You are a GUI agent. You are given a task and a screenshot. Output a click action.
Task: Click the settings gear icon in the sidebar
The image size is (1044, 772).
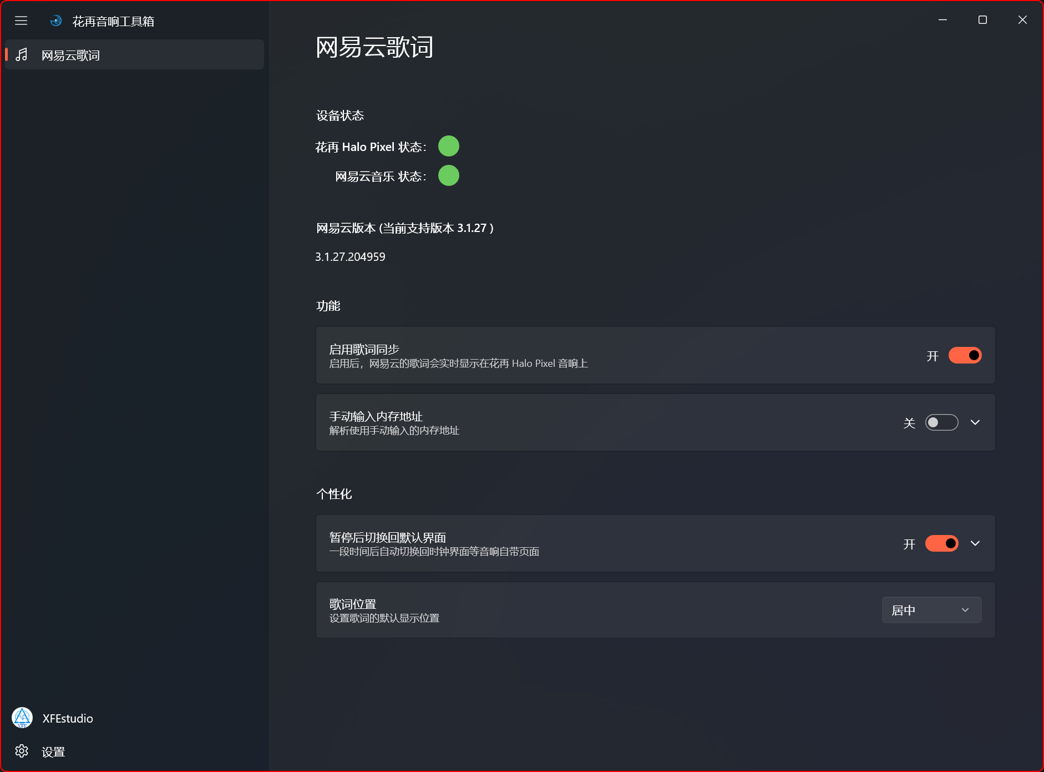22,751
